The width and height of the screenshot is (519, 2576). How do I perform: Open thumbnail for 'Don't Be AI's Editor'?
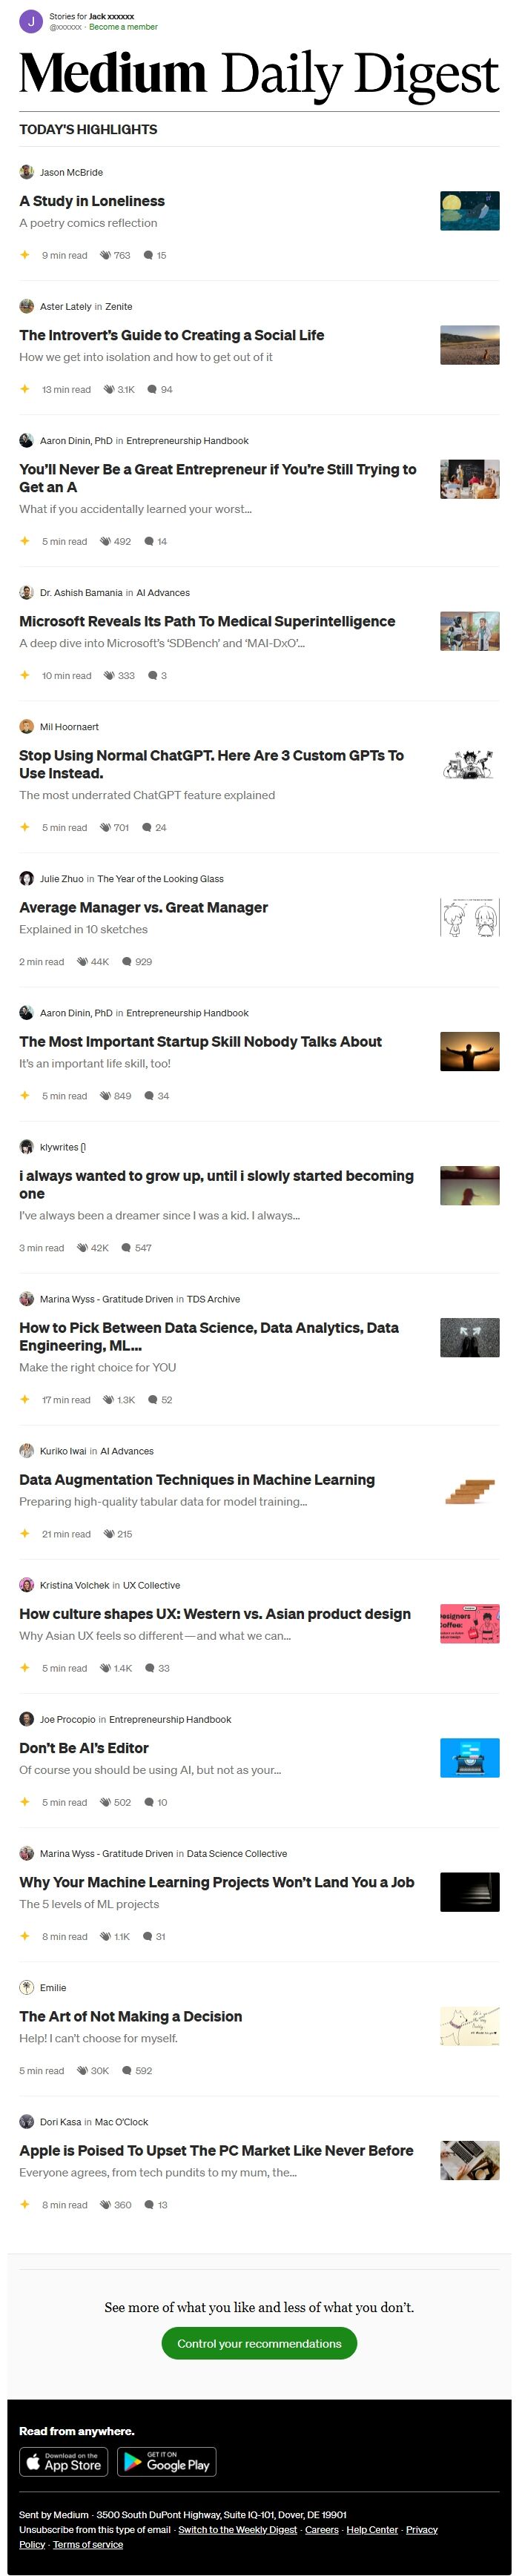(470, 1758)
